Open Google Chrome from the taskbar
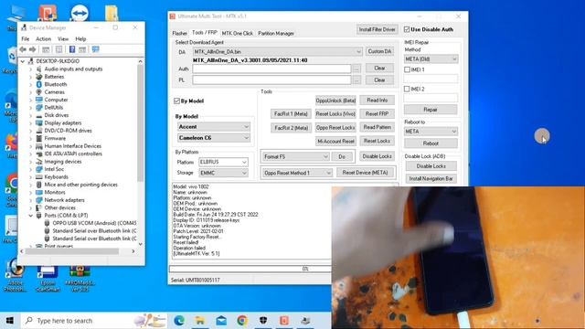585x329 pixels. pos(242,320)
